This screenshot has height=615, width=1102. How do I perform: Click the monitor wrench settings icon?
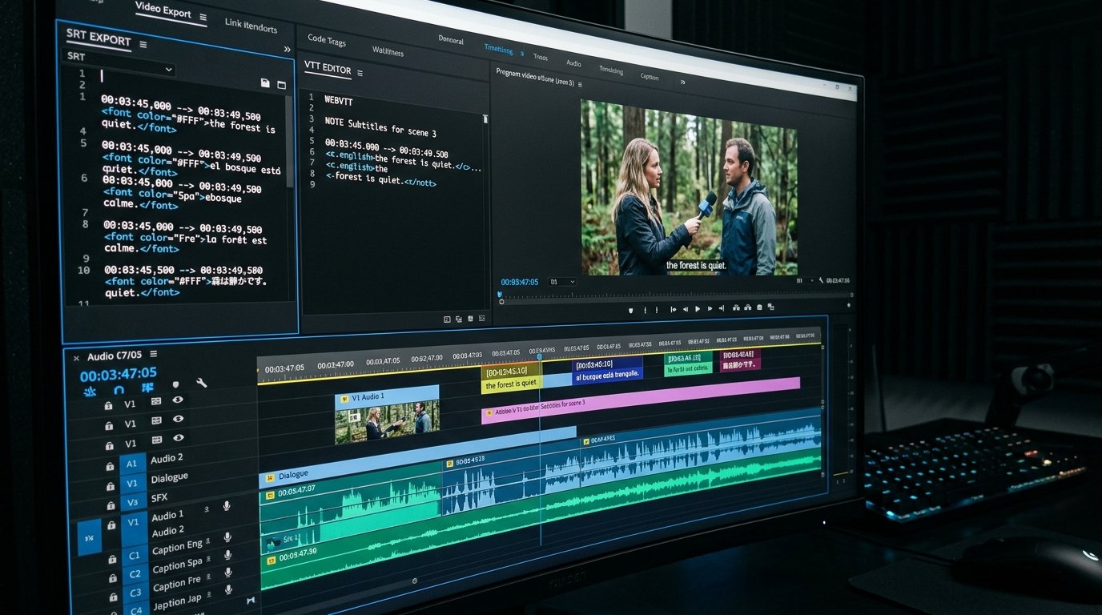820,281
